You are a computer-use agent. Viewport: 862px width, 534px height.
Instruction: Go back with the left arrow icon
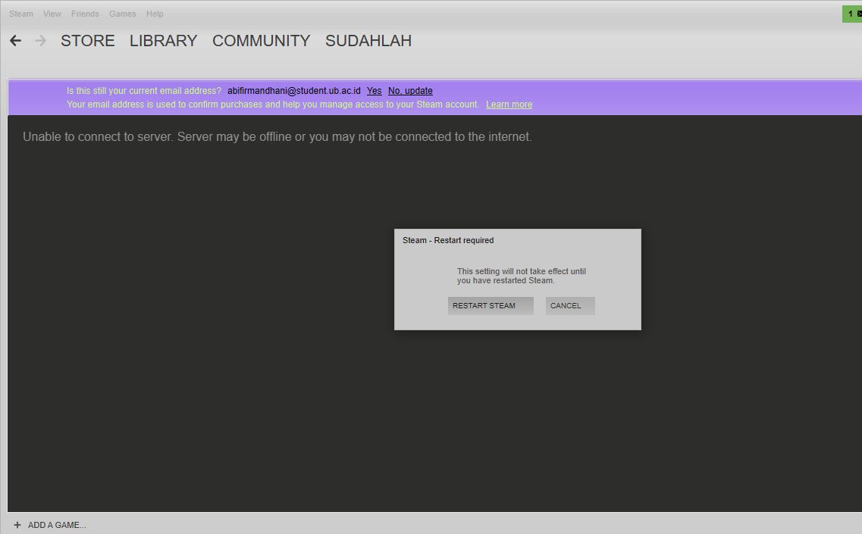point(15,41)
